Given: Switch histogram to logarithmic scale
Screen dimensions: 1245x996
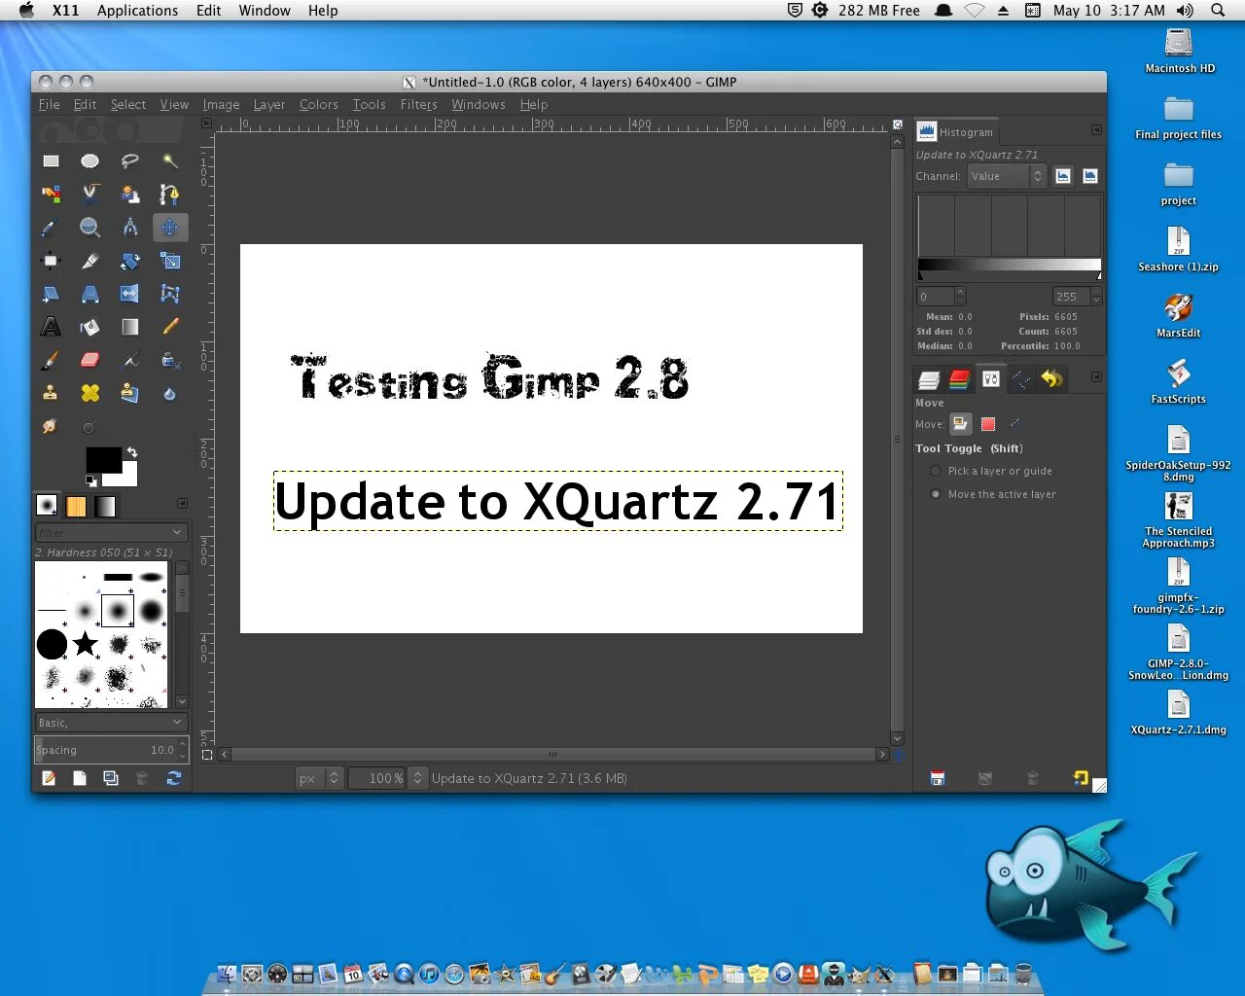Looking at the screenshot, I should click(1090, 176).
